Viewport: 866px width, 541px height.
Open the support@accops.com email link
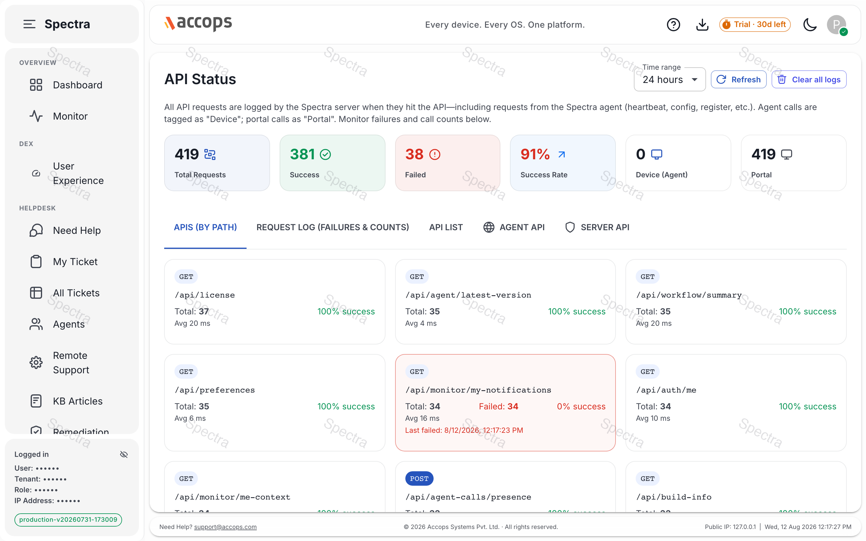225,527
